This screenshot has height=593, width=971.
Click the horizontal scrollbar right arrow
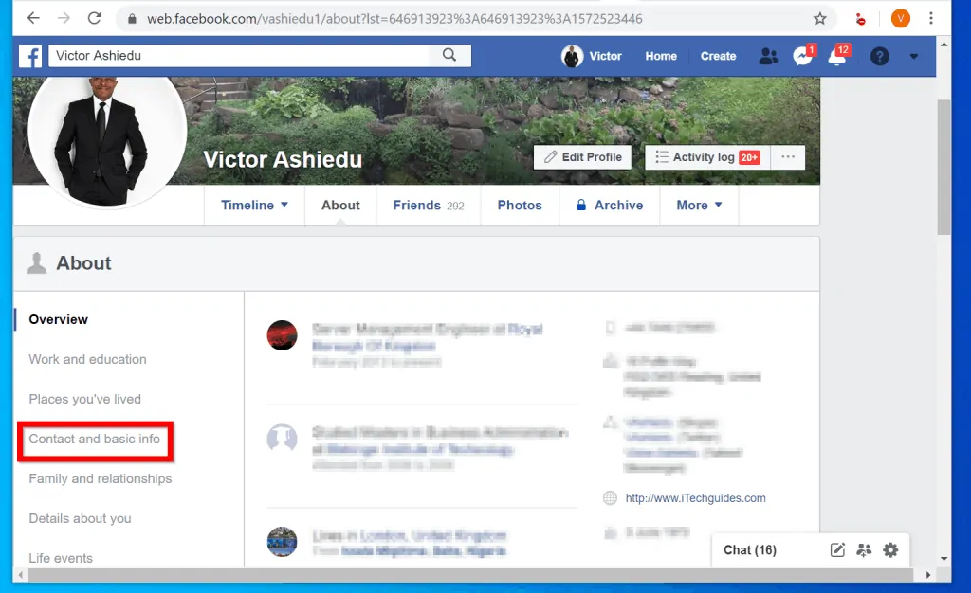pos(928,574)
